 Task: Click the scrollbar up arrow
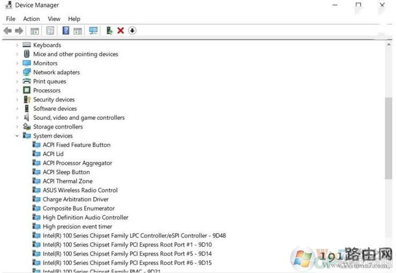[388, 44]
